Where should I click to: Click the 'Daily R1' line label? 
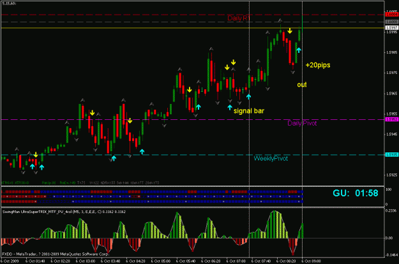tap(239, 18)
